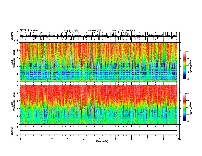Viewport: 202px width, 156px height.
Task: Click the 'VLF Spectra' title text
Action: click(x=29, y=31)
